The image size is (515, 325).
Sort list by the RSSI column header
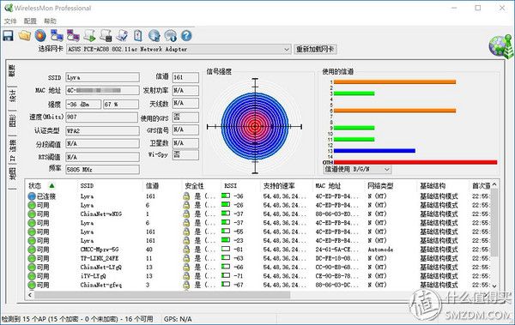(x=240, y=186)
